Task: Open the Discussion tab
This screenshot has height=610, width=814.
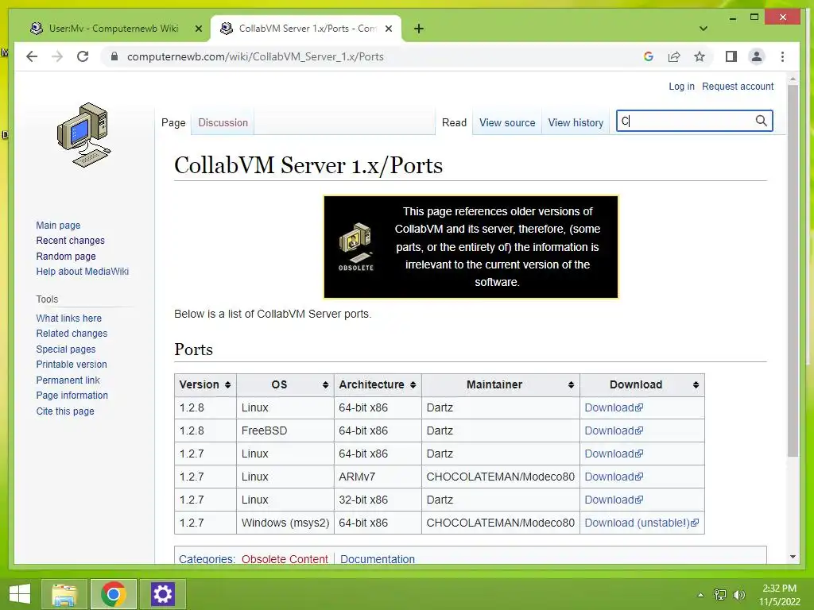Action: 223,123
